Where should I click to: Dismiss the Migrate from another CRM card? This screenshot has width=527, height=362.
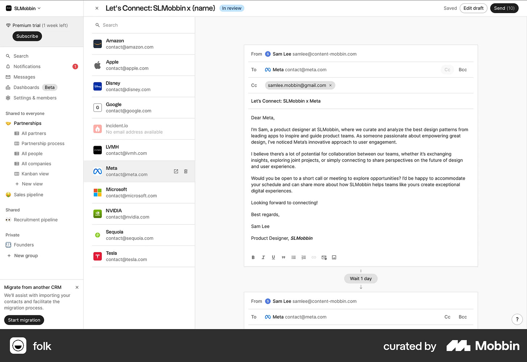click(77, 287)
